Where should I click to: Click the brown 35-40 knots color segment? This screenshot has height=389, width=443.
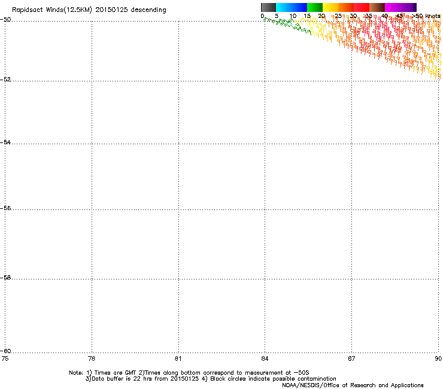click(x=377, y=7)
